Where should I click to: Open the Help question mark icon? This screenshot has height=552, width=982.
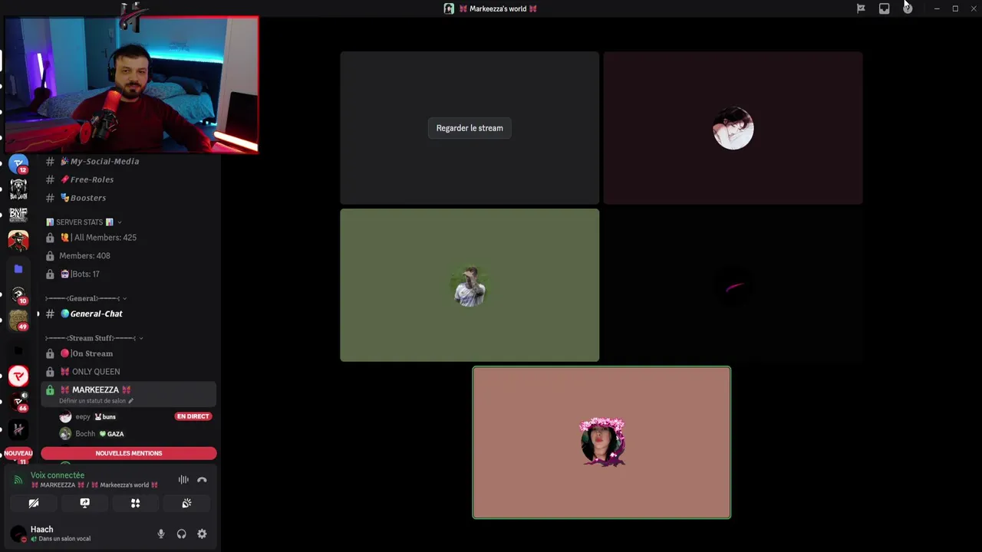tap(908, 8)
